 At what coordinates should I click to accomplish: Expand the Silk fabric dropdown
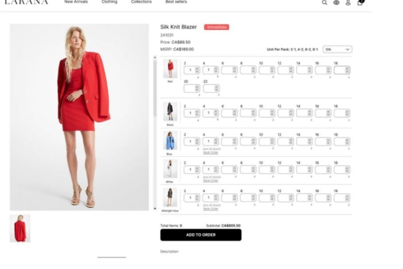[337, 49]
